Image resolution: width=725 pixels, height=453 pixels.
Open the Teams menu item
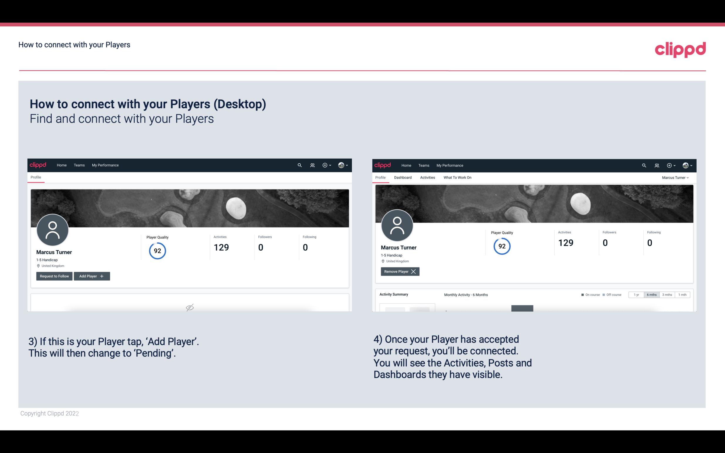(x=79, y=165)
